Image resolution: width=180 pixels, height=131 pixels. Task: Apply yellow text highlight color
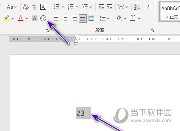coord(6,18)
